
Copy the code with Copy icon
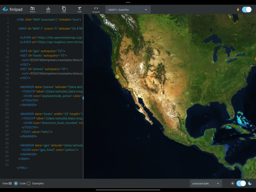click(x=64, y=9)
